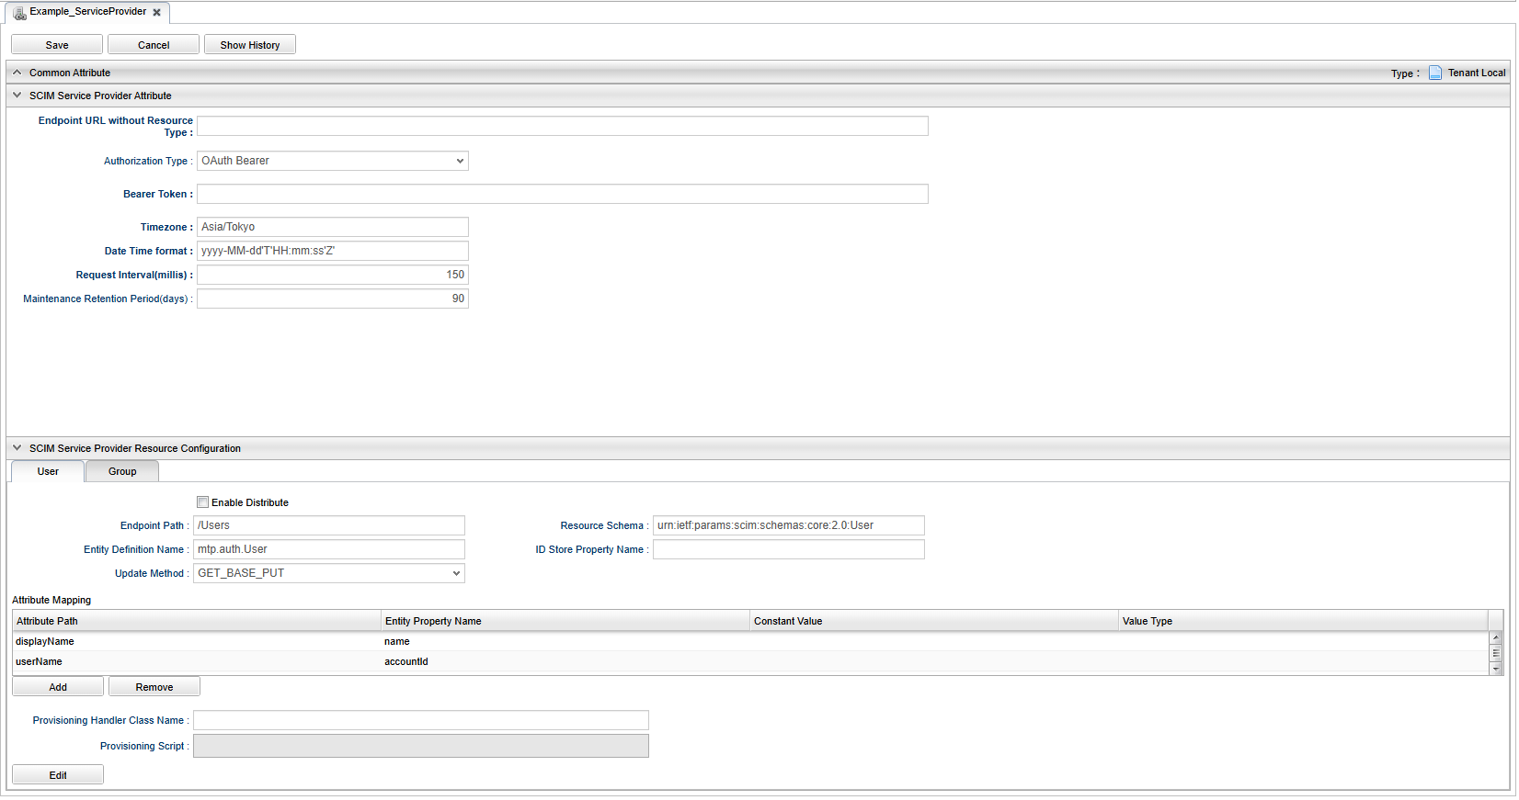Collapse the SCIM Service Provider Attribute section

17,96
